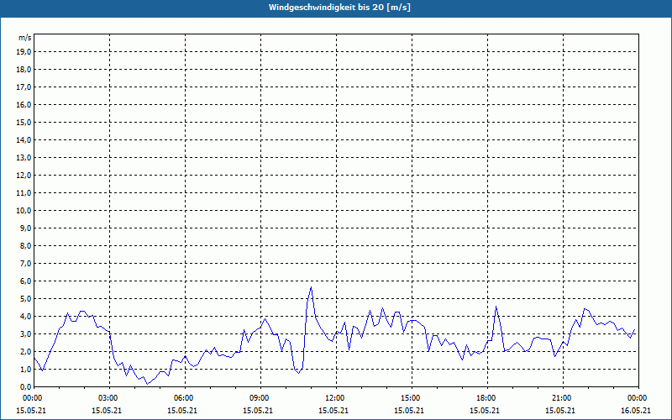Select the 19,0 y-axis label
This screenshot has width=672, height=420.
pyautogui.click(x=24, y=52)
